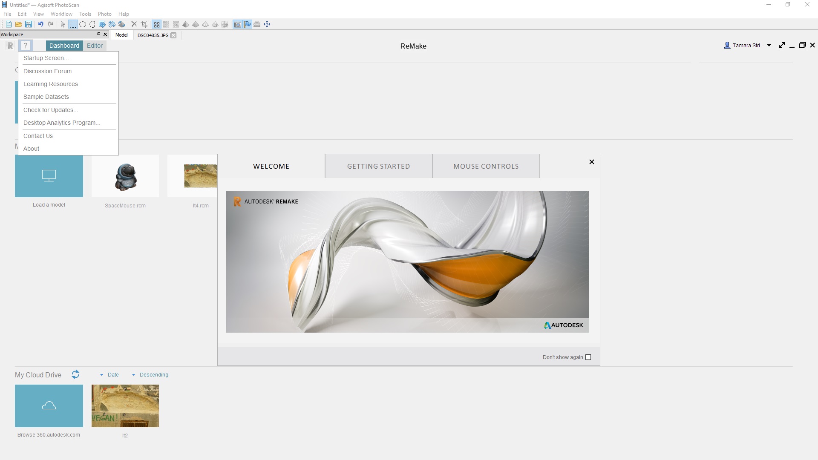818x460 pixels.
Task: Reset view with the arrows icon
Action: [x=267, y=24]
